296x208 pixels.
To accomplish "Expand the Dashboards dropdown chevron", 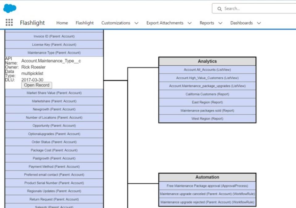I will pyautogui.click(x=259, y=23).
